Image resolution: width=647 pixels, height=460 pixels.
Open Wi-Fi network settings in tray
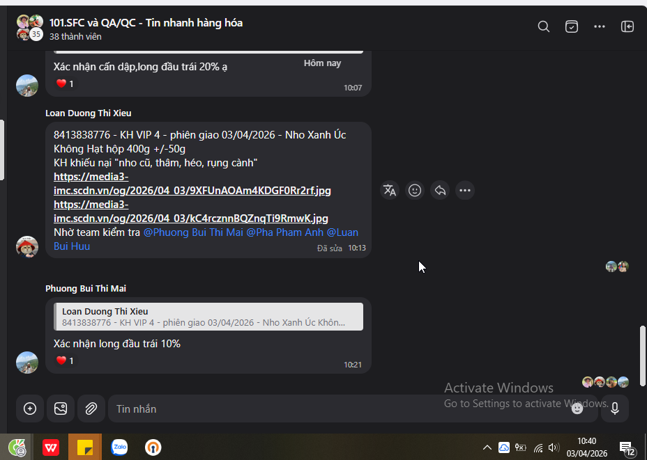coord(538,447)
